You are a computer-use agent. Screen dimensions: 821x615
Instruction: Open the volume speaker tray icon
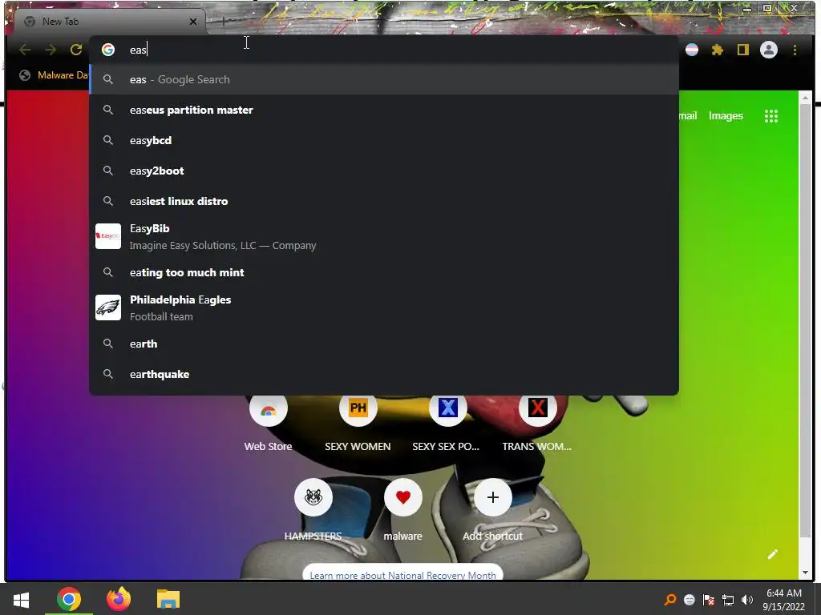(x=747, y=600)
